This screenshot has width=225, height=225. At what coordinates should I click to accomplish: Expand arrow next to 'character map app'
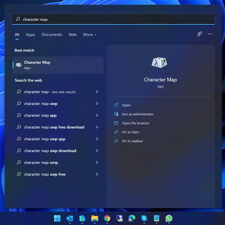(97, 115)
